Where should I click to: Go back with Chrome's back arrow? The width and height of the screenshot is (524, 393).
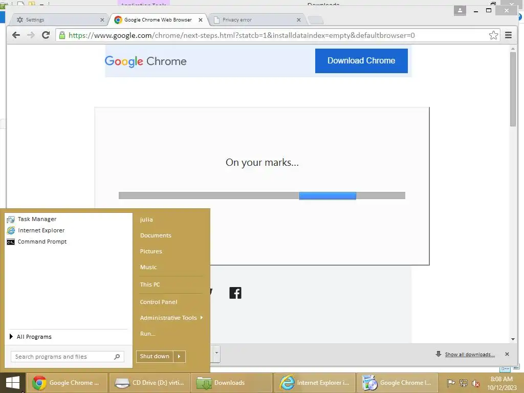pos(16,35)
